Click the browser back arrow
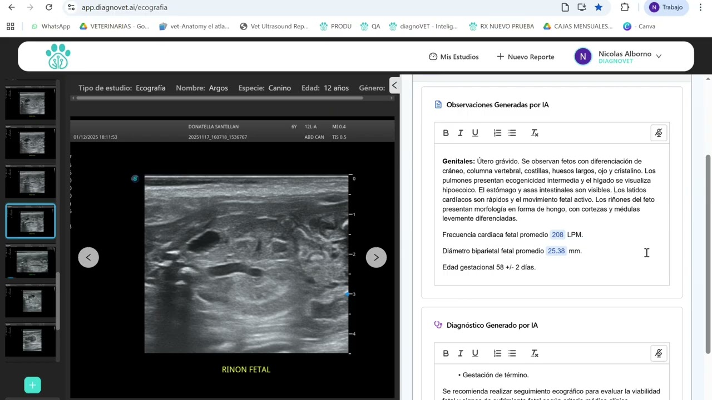The height and width of the screenshot is (400, 712). [x=12, y=7]
